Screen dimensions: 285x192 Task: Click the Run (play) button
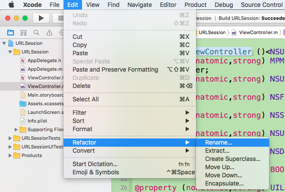click(41, 18)
